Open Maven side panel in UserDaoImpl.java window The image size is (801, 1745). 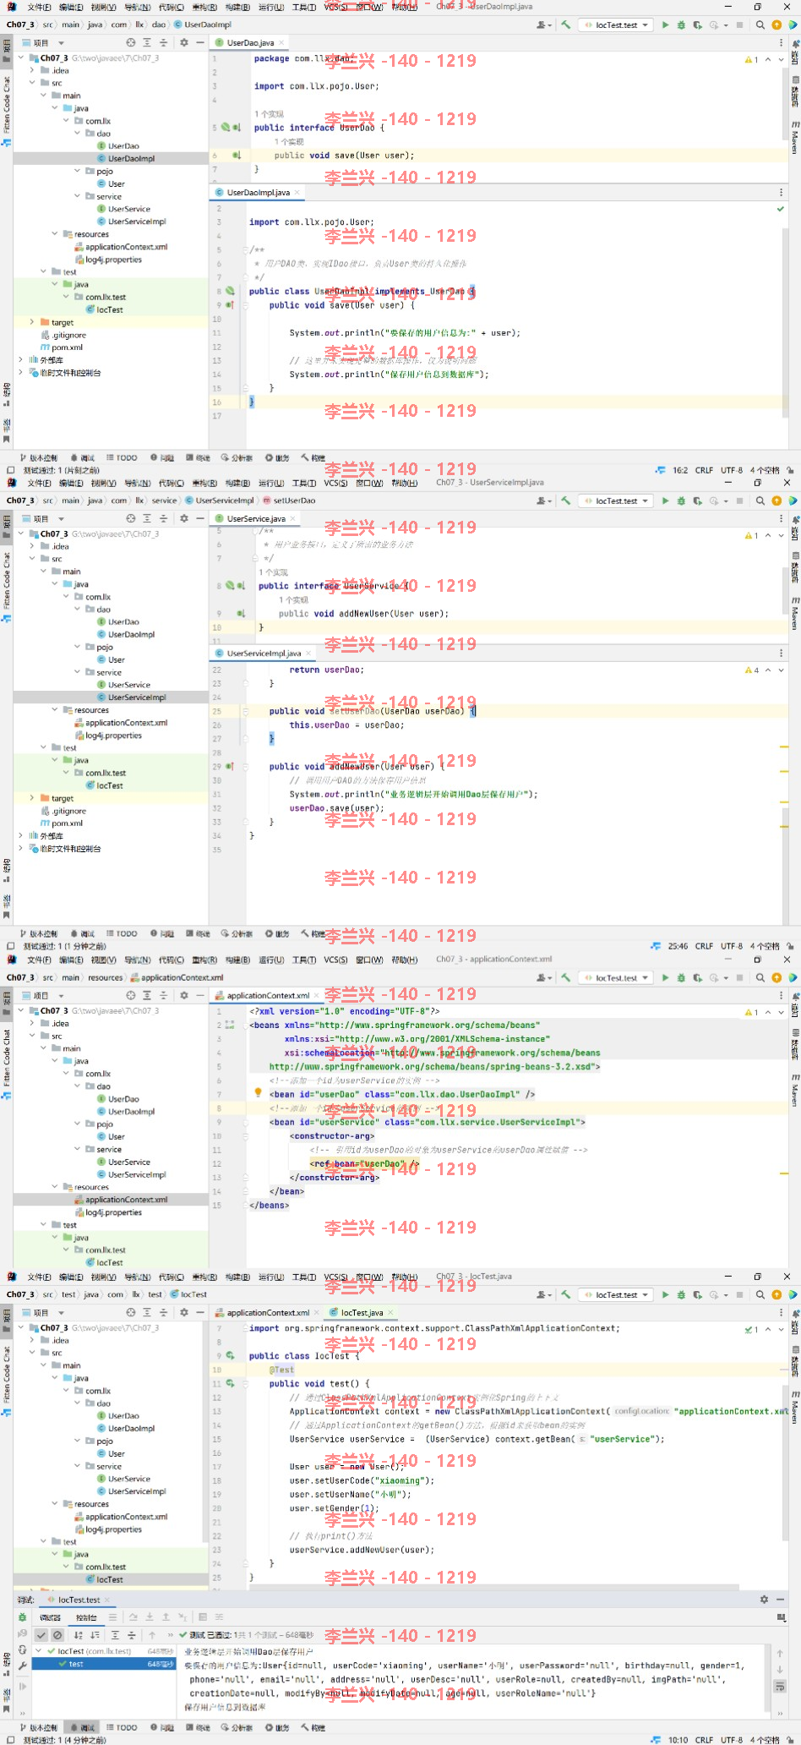pos(795,137)
